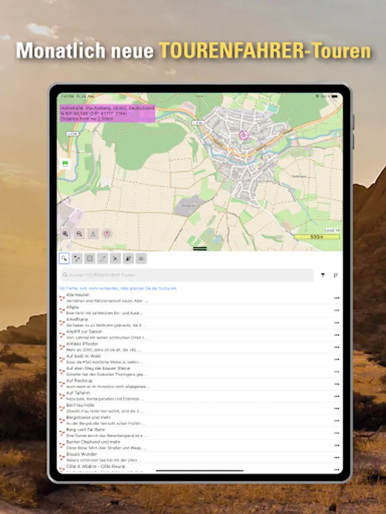Open the routes tool icon beside search
This screenshot has height=514, width=386.
77,259
